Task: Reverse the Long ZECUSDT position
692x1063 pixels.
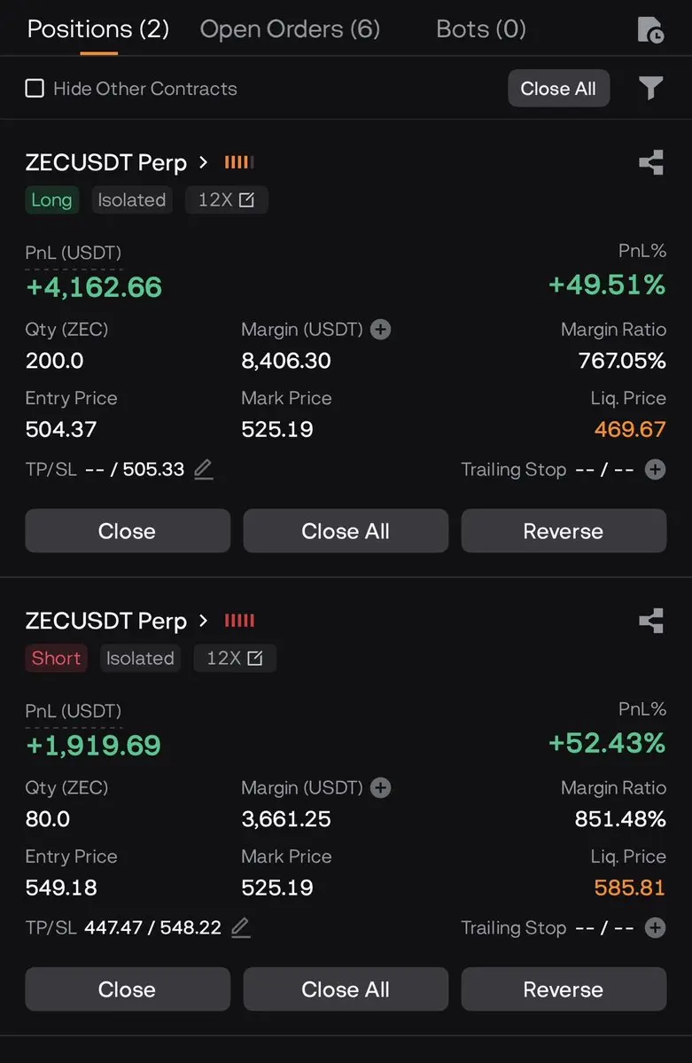Action: pyautogui.click(x=564, y=531)
